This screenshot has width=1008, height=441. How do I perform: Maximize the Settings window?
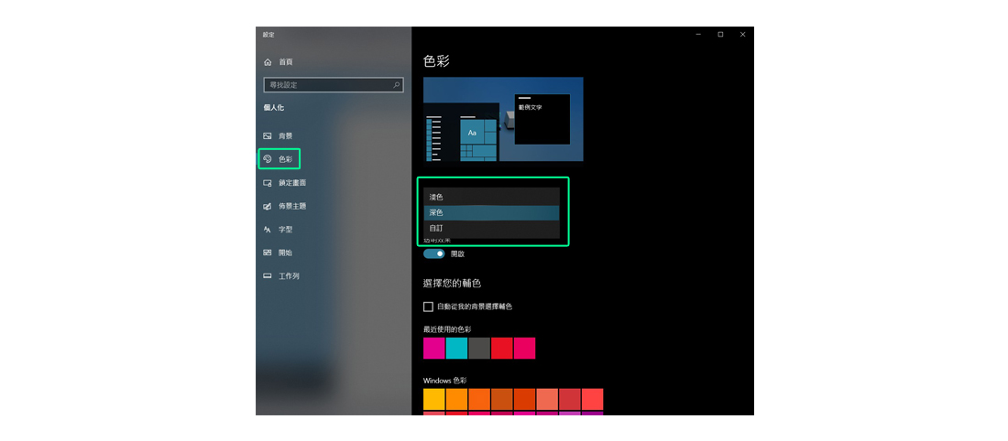click(720, 35)
